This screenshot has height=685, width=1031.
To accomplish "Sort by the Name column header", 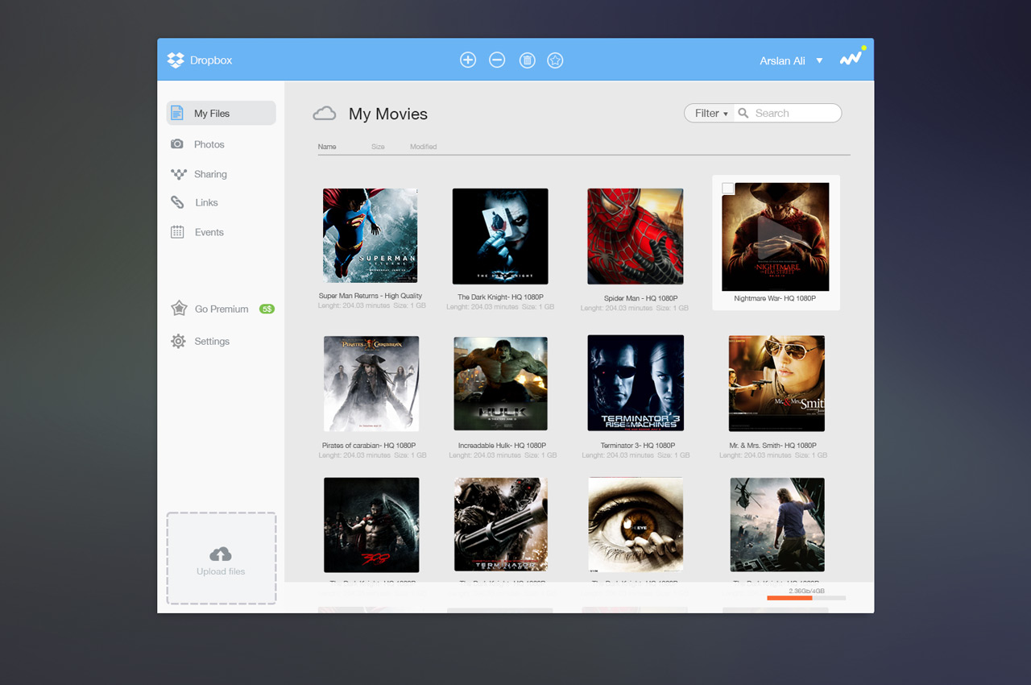I will point(327,147).
